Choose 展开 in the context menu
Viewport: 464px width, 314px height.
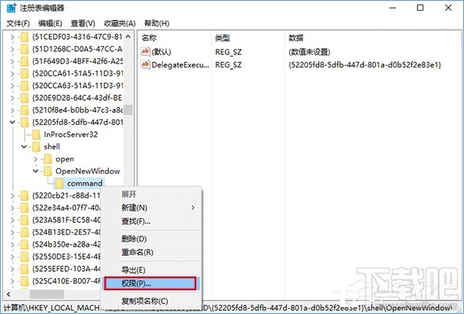click(152, 195)
